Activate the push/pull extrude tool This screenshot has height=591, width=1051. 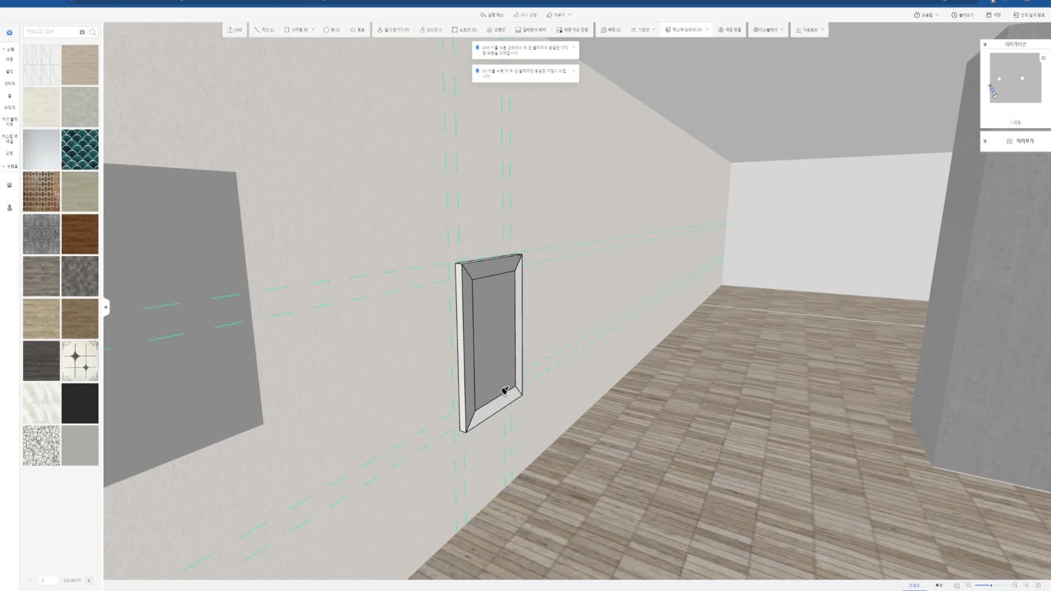click(x=393, y=30)
